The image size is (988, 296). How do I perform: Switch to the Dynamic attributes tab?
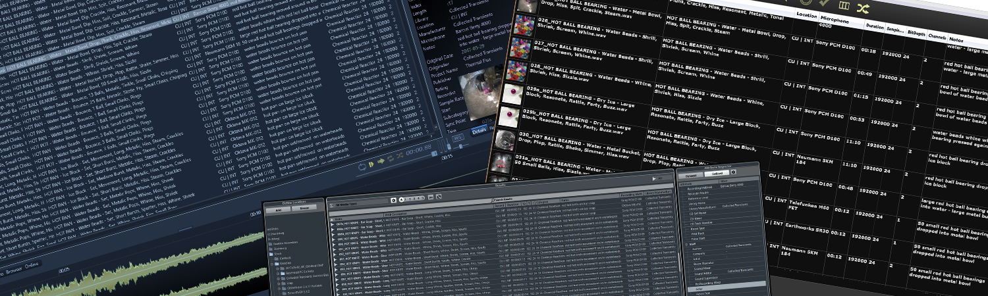pyautogui.click(x=690, y=176)
